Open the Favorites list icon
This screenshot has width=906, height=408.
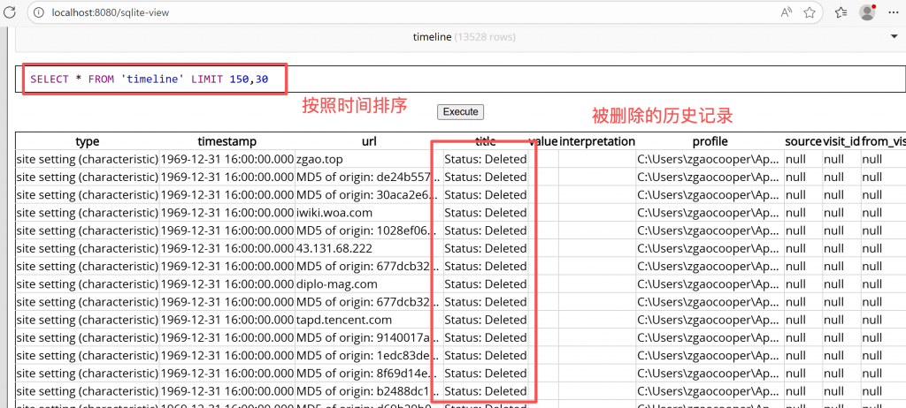[x=841, y=12]
